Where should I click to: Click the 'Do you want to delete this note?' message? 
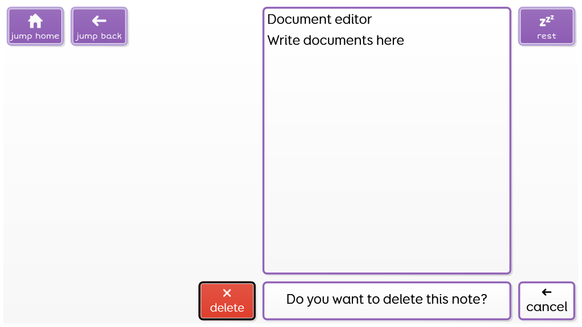(386, 299)
